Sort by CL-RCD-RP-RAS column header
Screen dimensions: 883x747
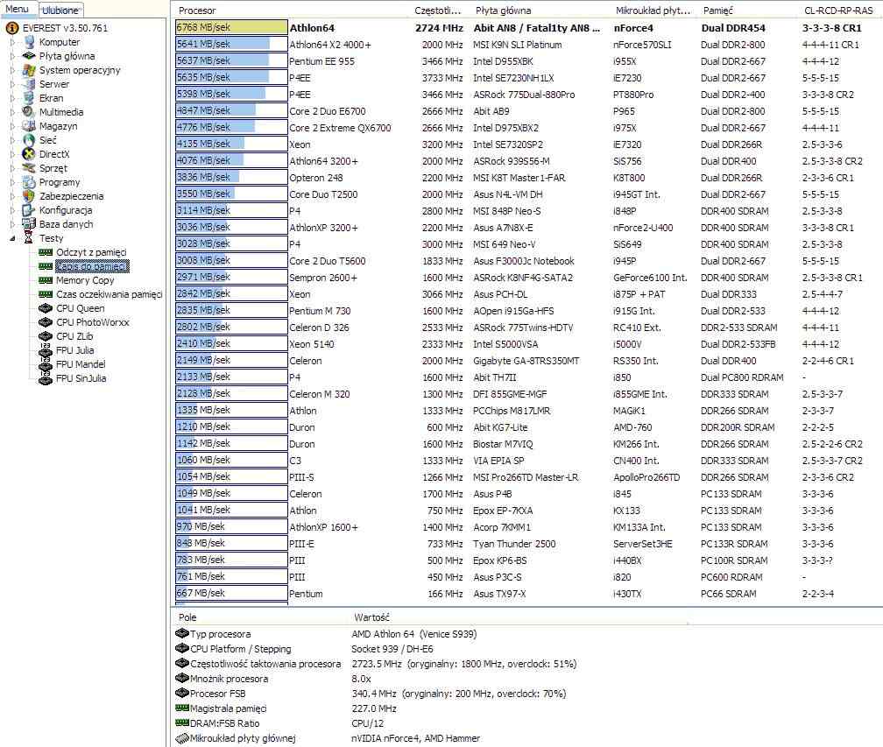838,11
